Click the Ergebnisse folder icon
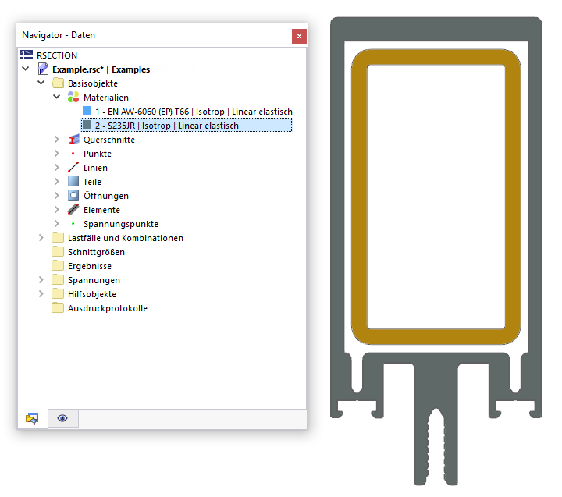Viewport: 562px width, 497px height. coord(58,265)
